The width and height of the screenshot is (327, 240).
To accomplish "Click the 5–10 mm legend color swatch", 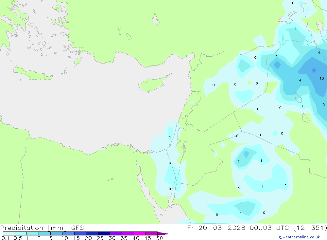I will click(56, 233).
